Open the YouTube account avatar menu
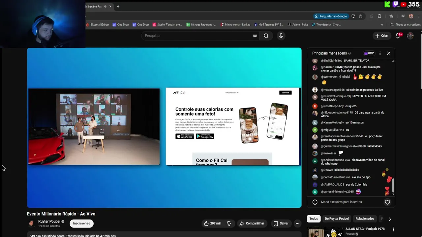Screen dimensions: 422x237 (x=410, y=36)
